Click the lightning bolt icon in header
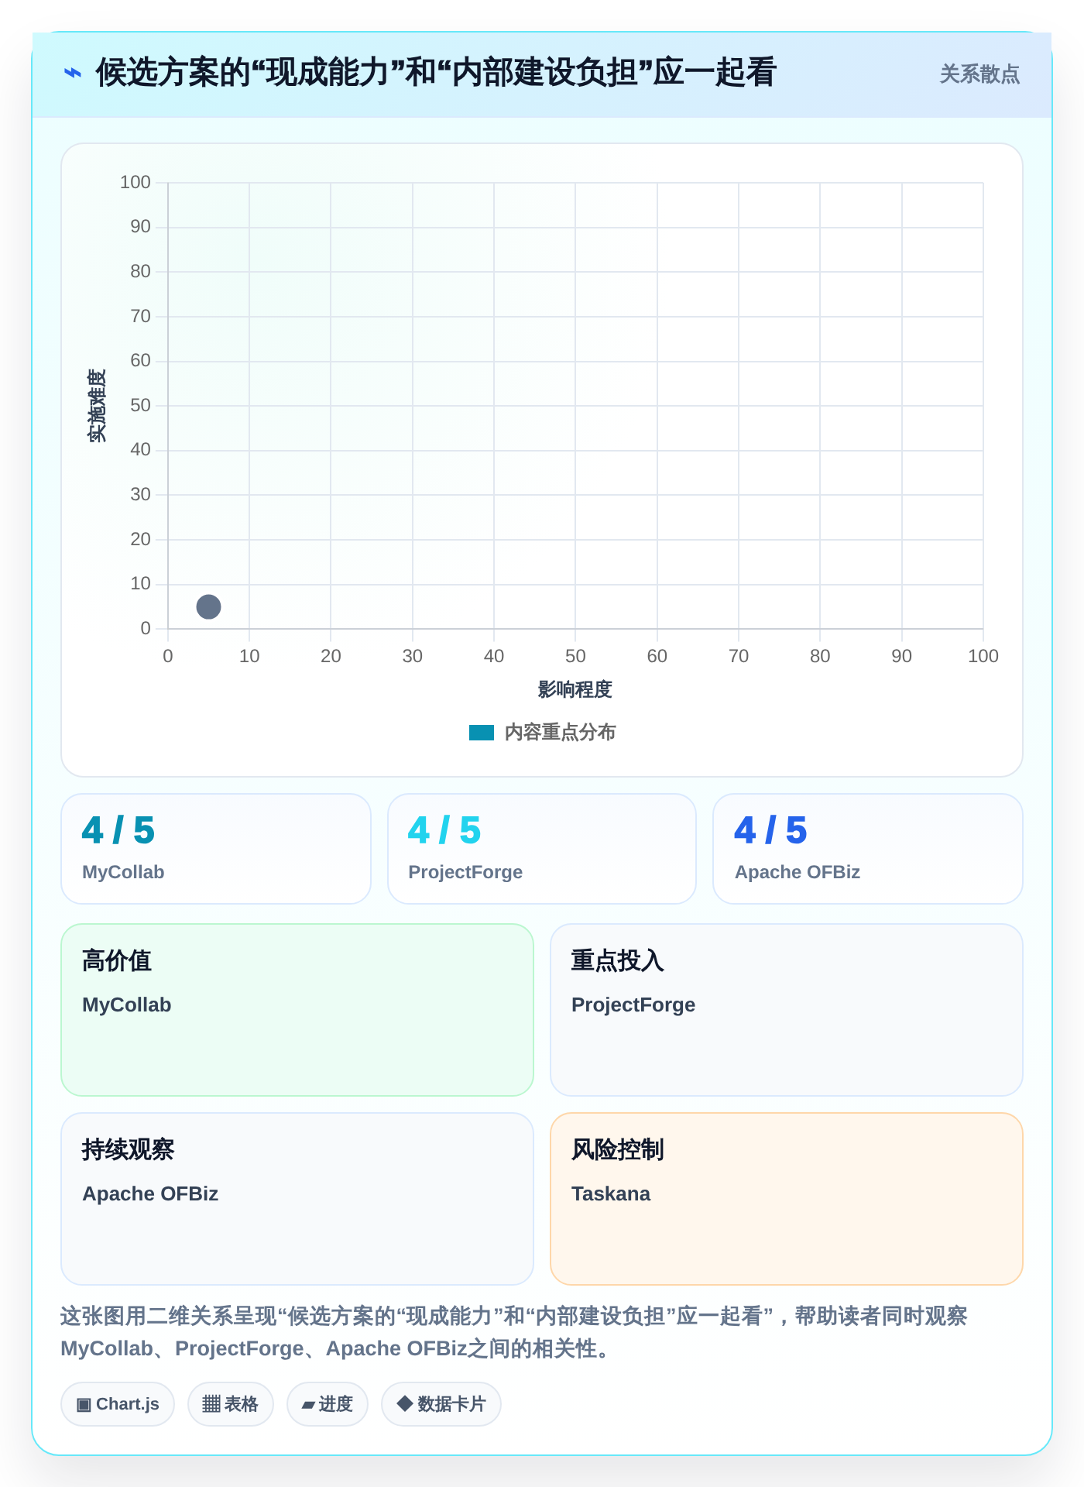The image size is (1084, 1487). 73,73
